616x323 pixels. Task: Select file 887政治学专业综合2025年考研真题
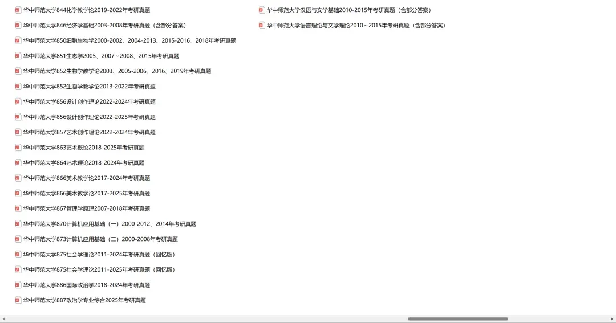click(x=84, y=301)
